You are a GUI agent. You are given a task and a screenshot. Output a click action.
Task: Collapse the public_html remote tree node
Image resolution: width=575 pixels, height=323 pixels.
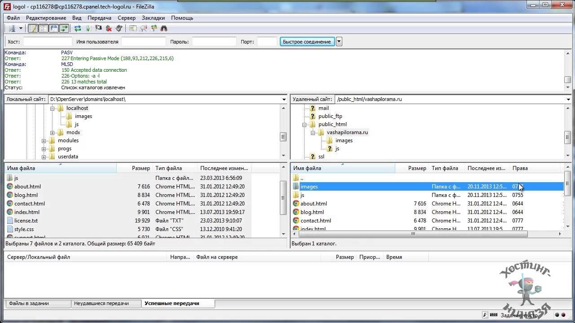(305, 125)
